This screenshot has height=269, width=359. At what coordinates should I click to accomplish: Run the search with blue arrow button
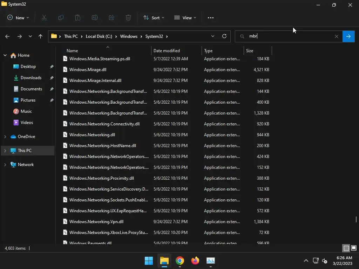pos(348,36)
